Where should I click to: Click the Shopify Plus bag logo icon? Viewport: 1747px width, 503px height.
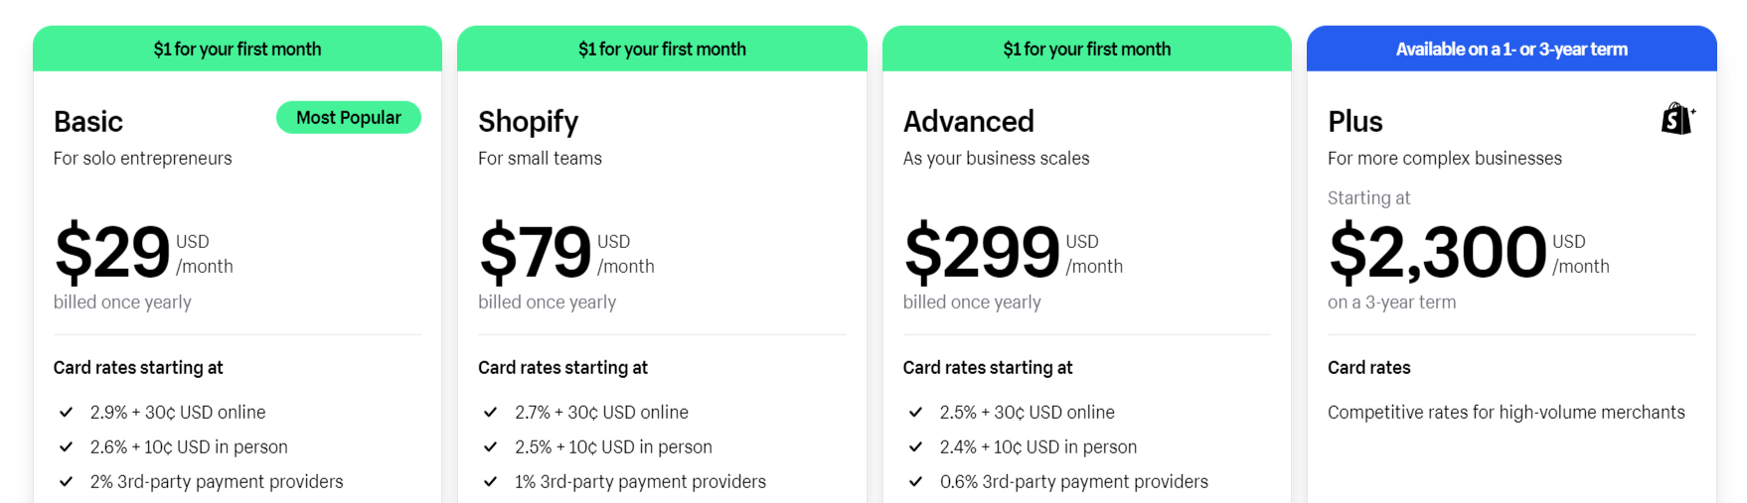pyautogui.click(x=1677, y=119)
